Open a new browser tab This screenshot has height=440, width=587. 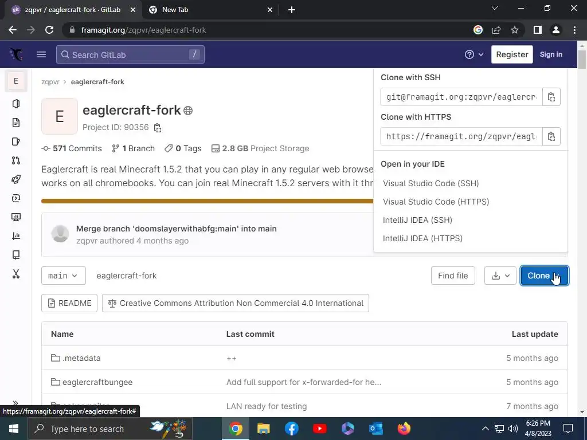pyautogui.click(x=292, y=10)
